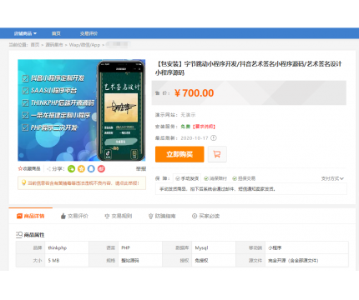
Task: Click the share arrow icon before 分享
Action: pyautogui.click(x=48, y=168)
